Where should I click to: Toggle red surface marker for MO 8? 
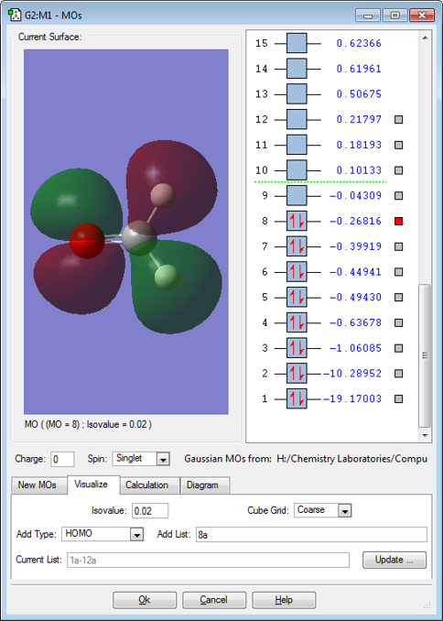coord(399,222)
